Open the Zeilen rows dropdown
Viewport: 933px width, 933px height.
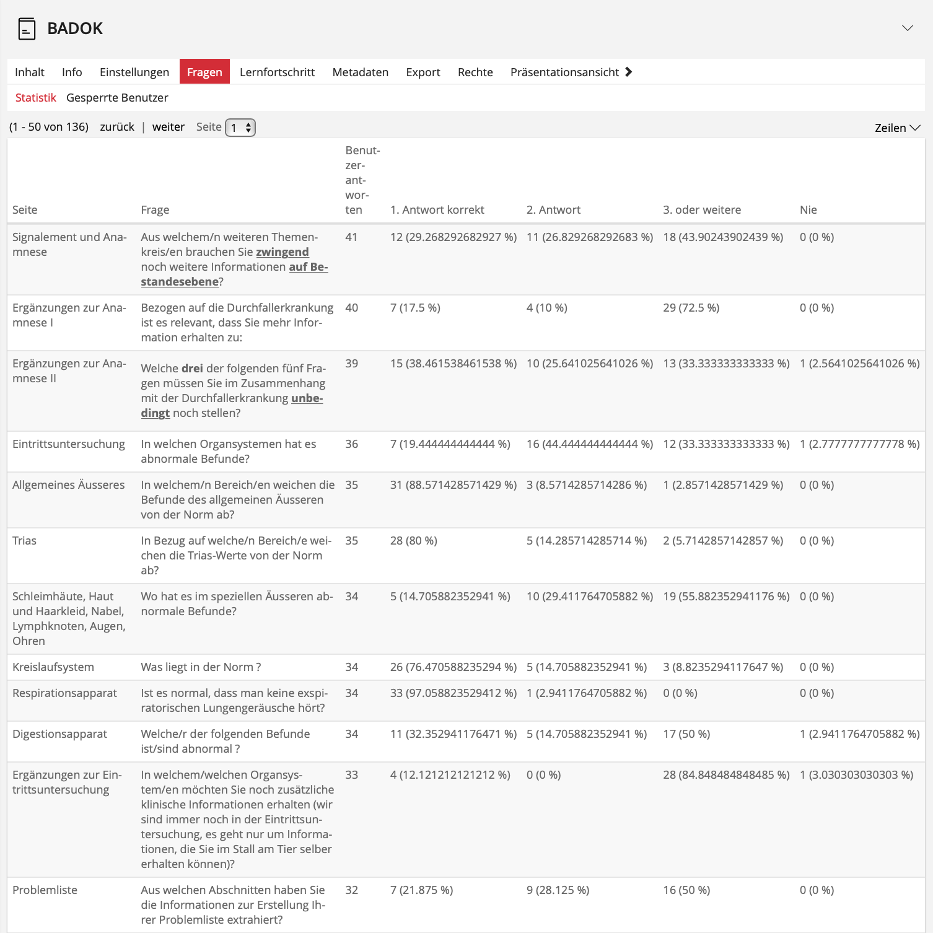[x=897, y=128]
